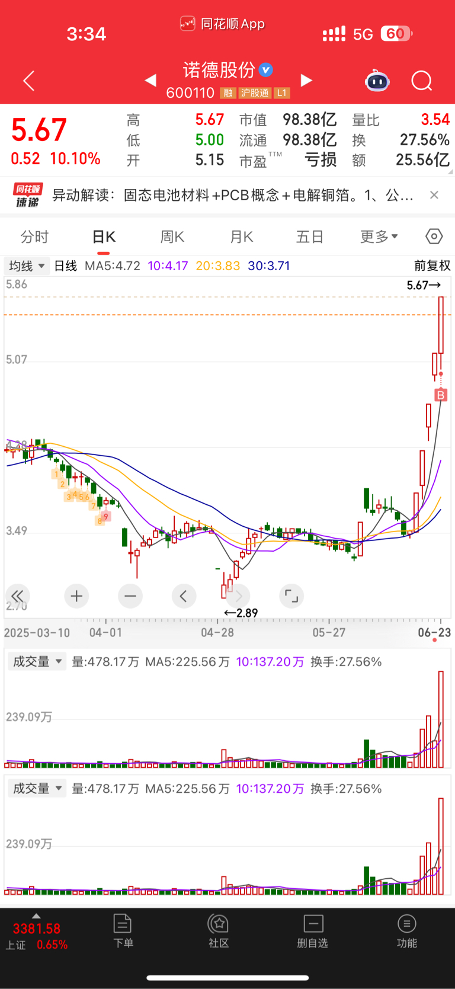
Task: Tap the 换 27.56% turnover value
Action: coord(424,140)
